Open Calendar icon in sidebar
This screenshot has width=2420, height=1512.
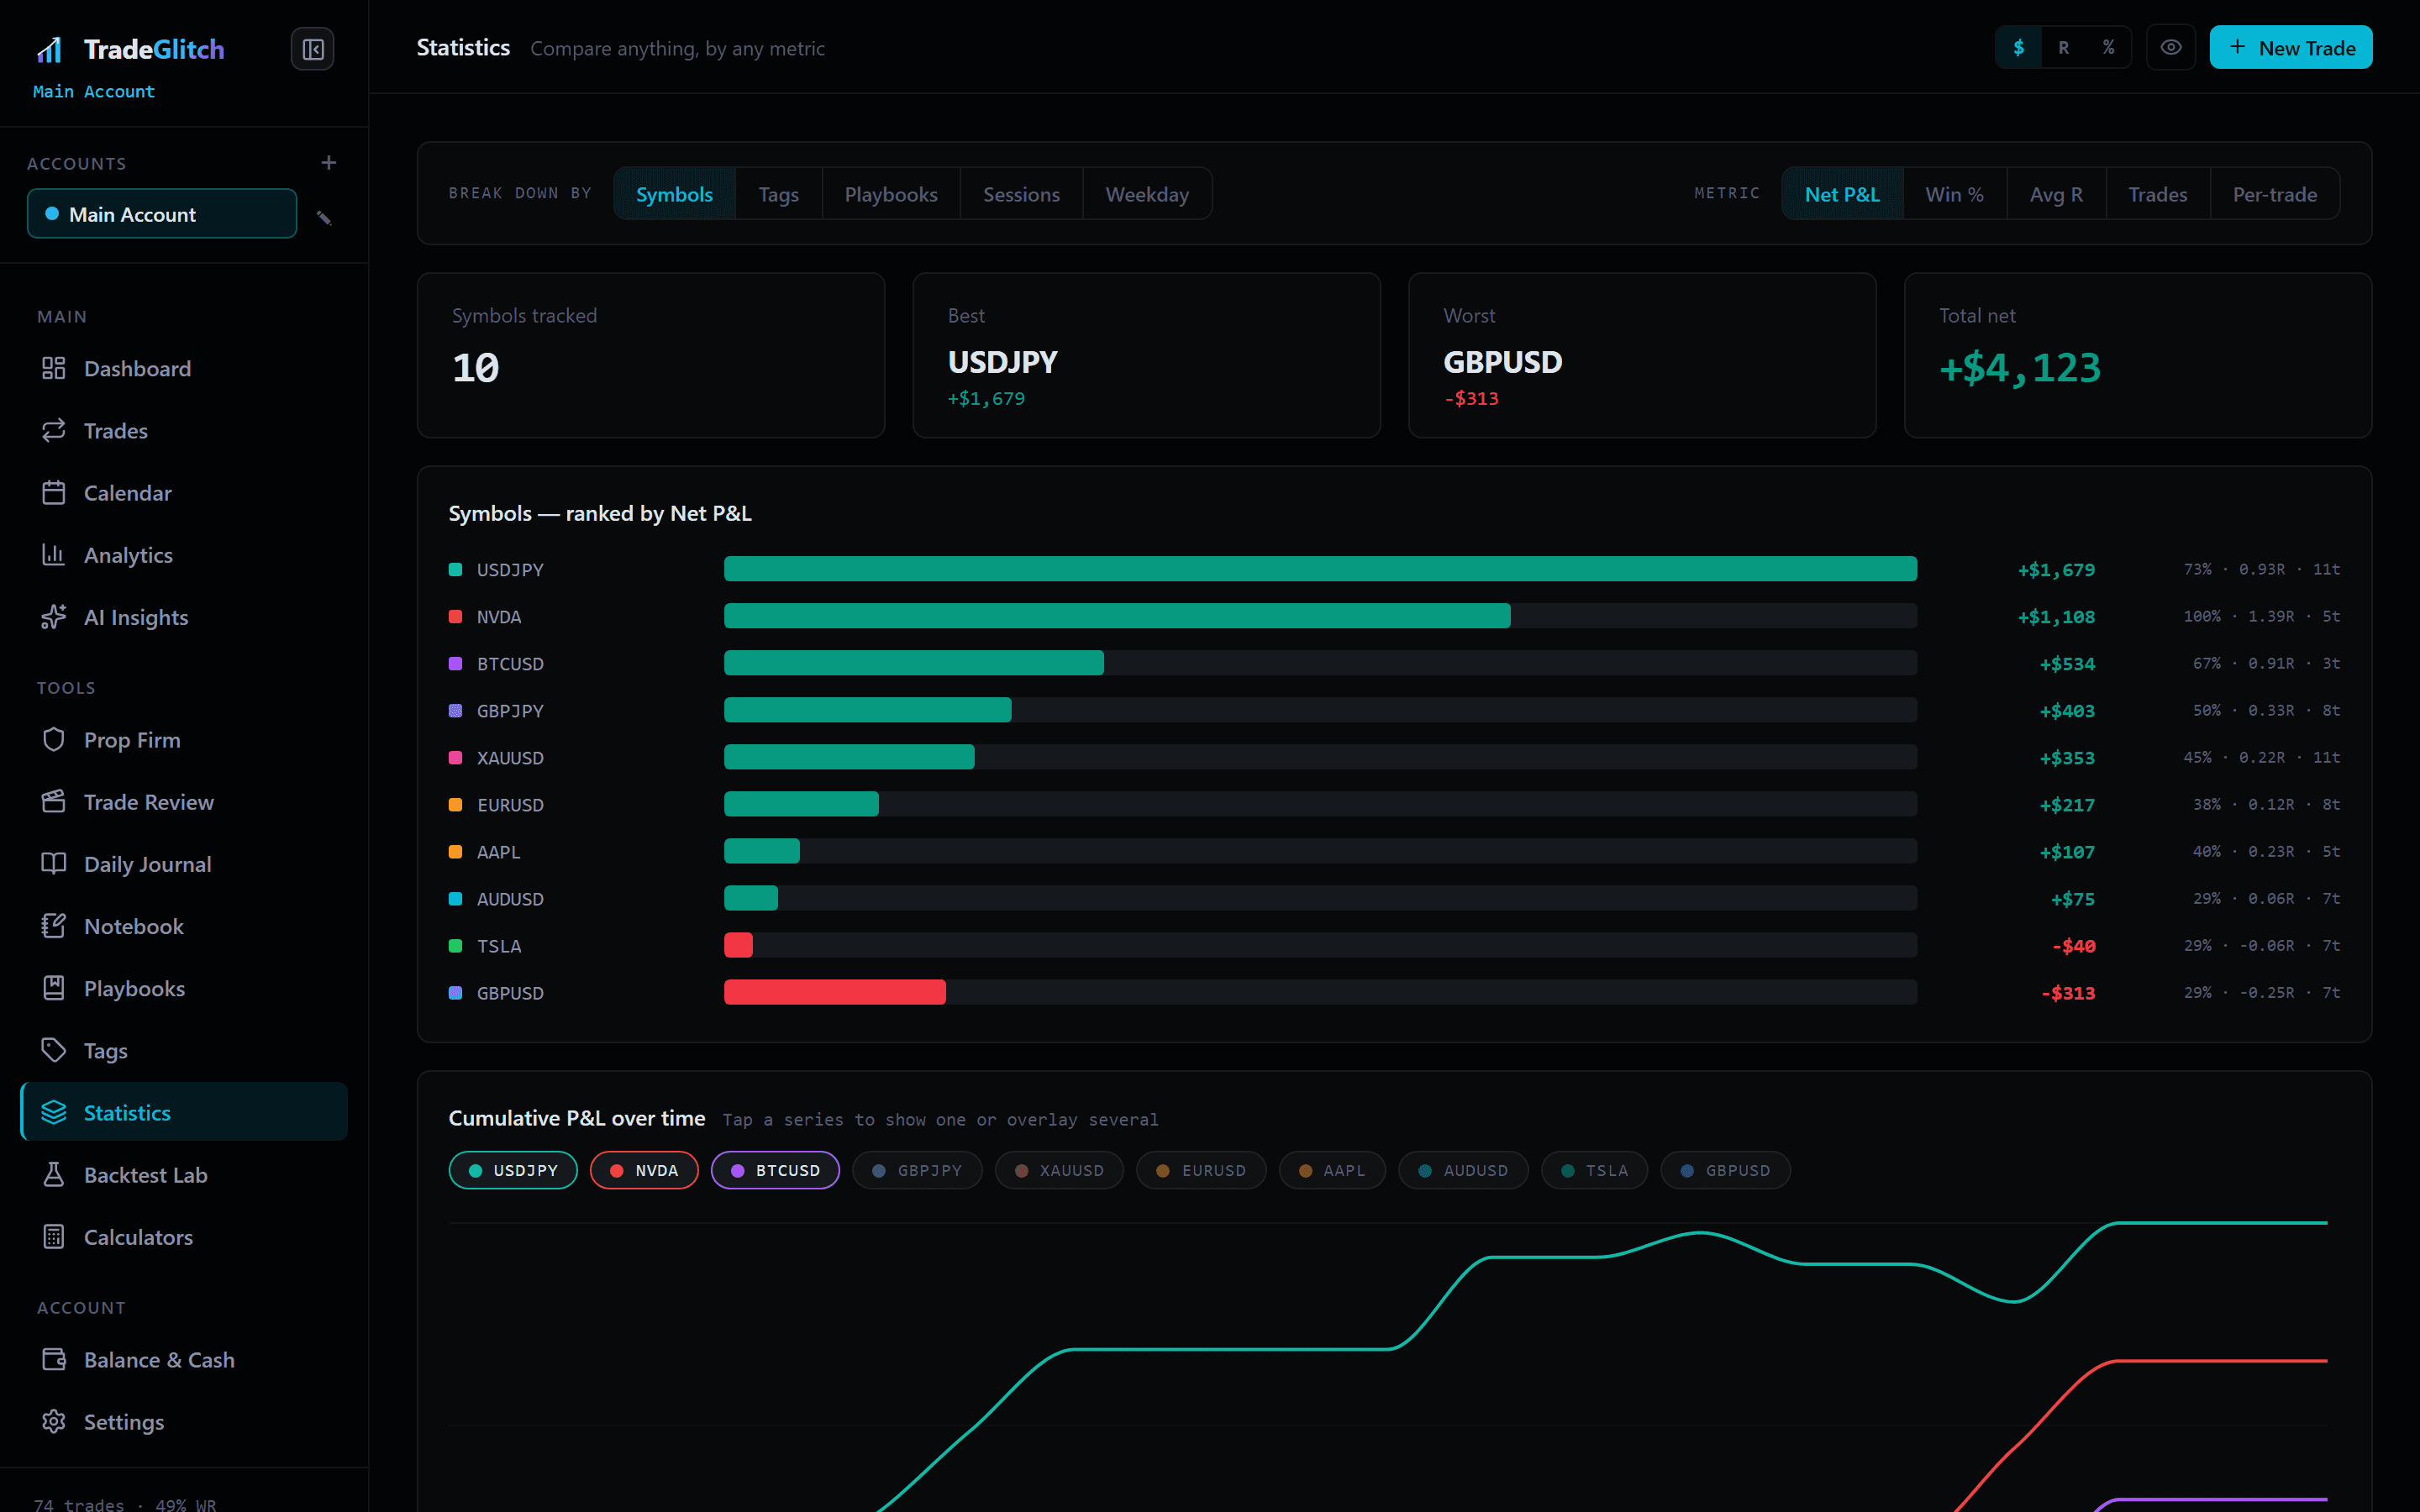54,492
